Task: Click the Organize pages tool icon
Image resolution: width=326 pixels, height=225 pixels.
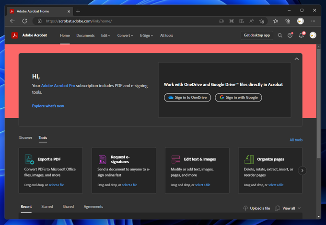Action: pos(249,159)
